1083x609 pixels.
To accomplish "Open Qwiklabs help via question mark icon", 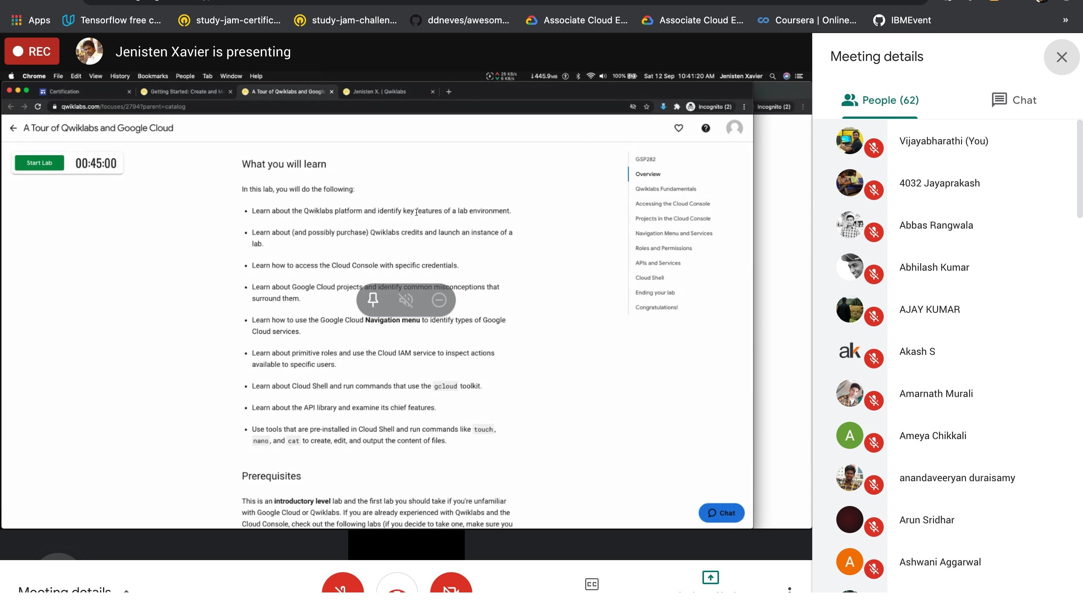I will [706, 128].
